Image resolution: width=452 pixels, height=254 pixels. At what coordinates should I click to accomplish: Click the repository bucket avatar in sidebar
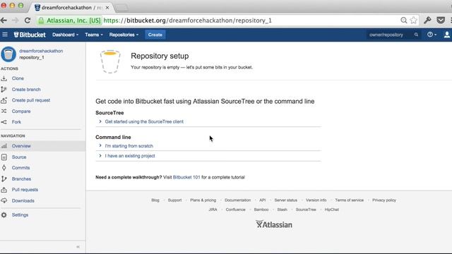8,54
